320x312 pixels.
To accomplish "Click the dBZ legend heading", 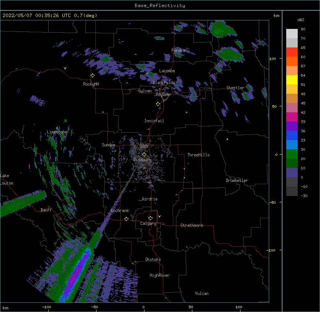I will point(301,20).
